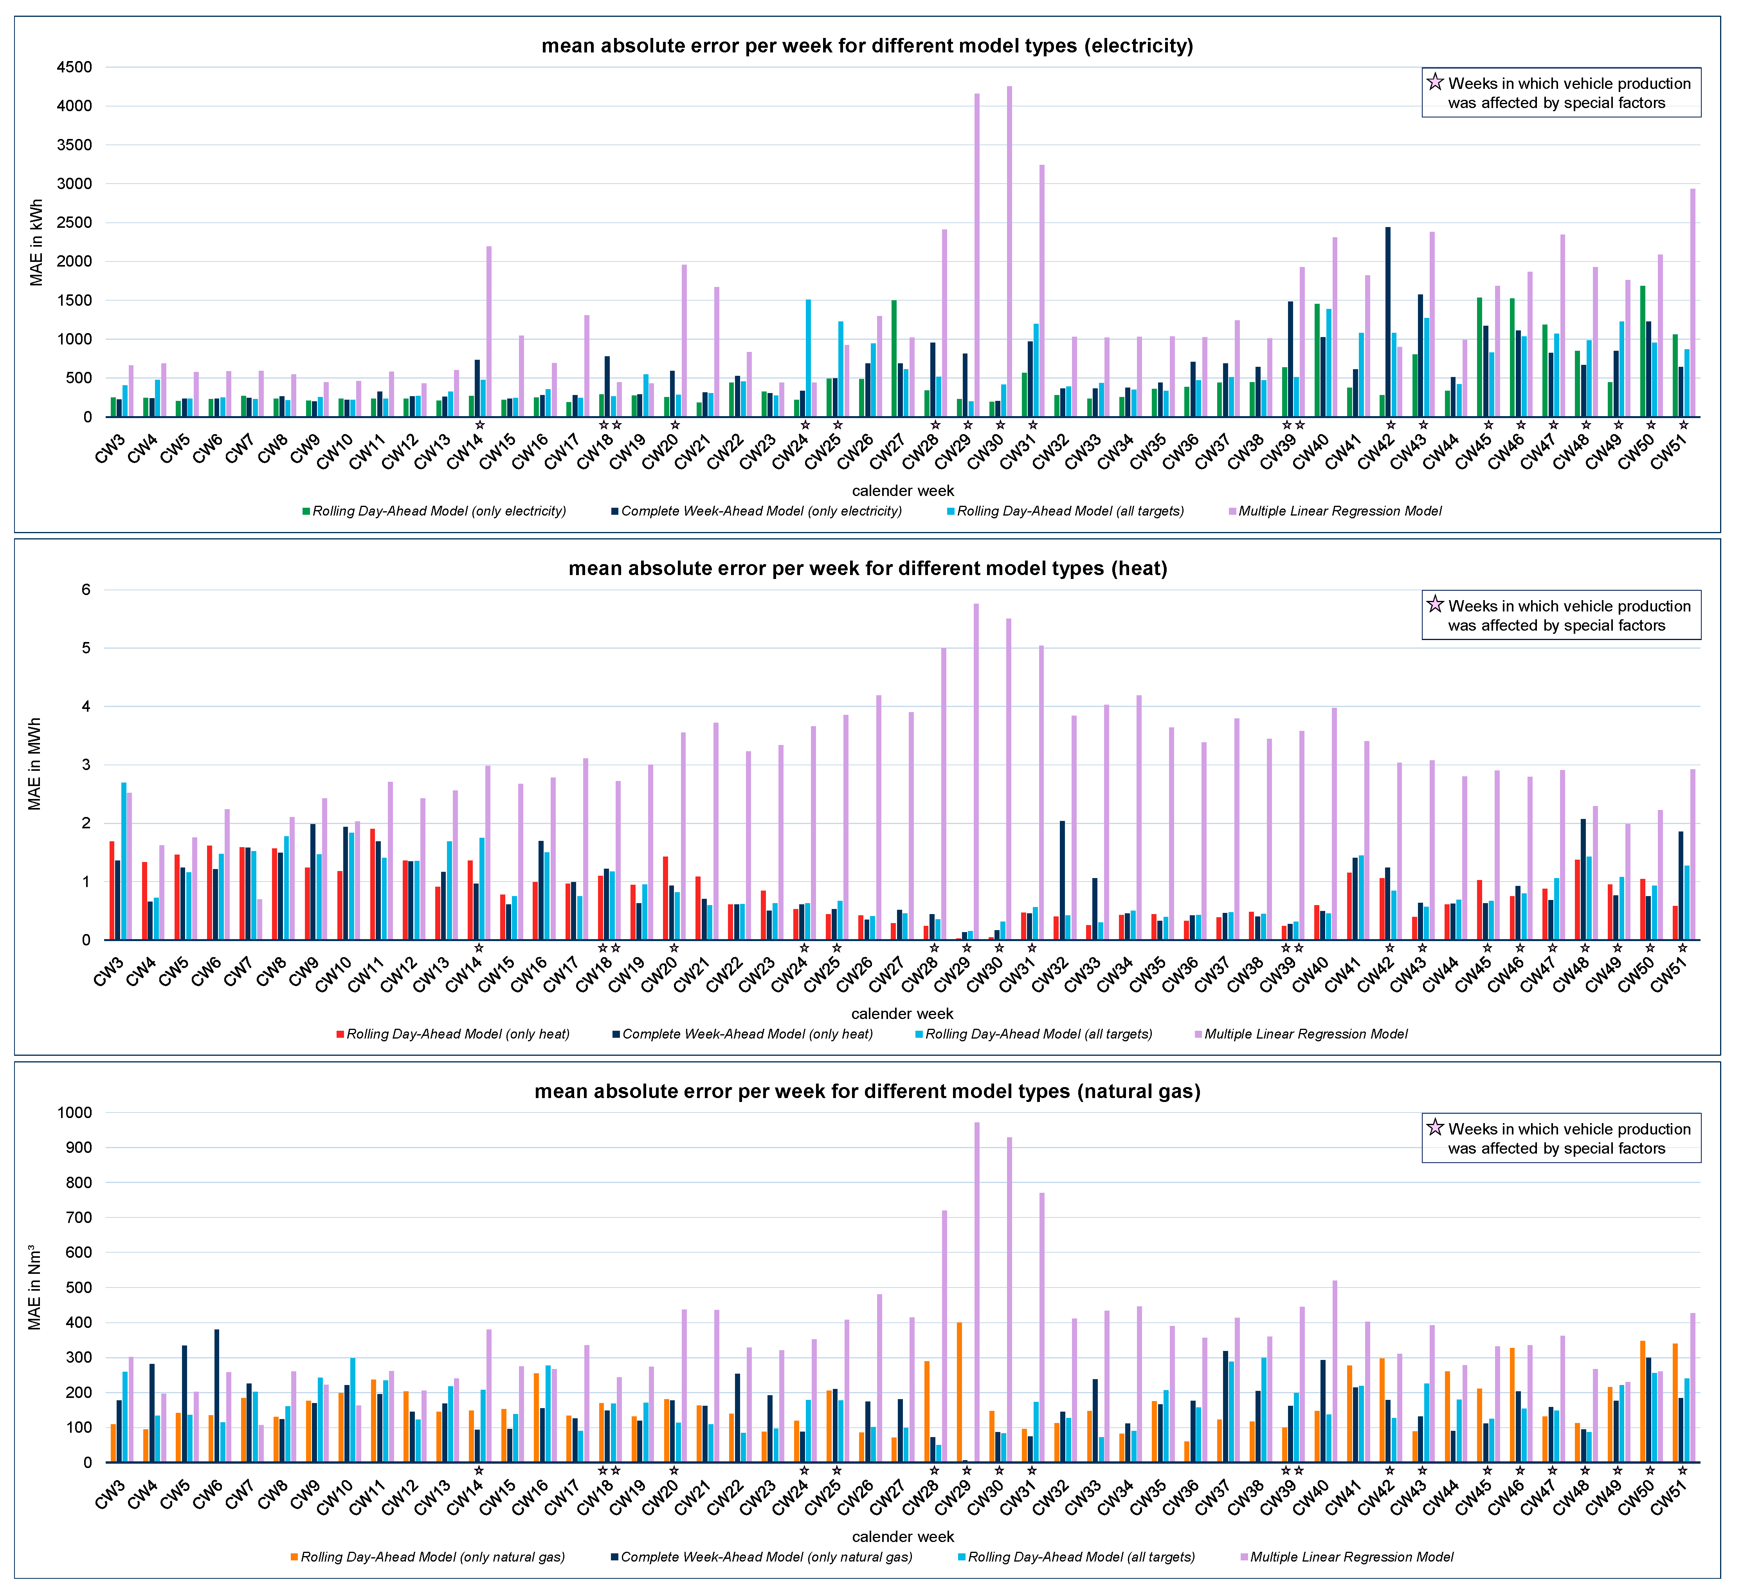Image resolution: width=1742 pixels, height=1596 pixels.
Task: Click red swatch for Rolling Day-Ahead Model (only heat)
Action: tap(340, 1034)
